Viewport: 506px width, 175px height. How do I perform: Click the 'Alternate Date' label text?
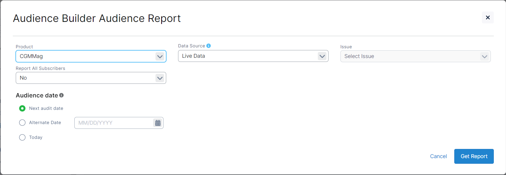(x=45, y=123)
